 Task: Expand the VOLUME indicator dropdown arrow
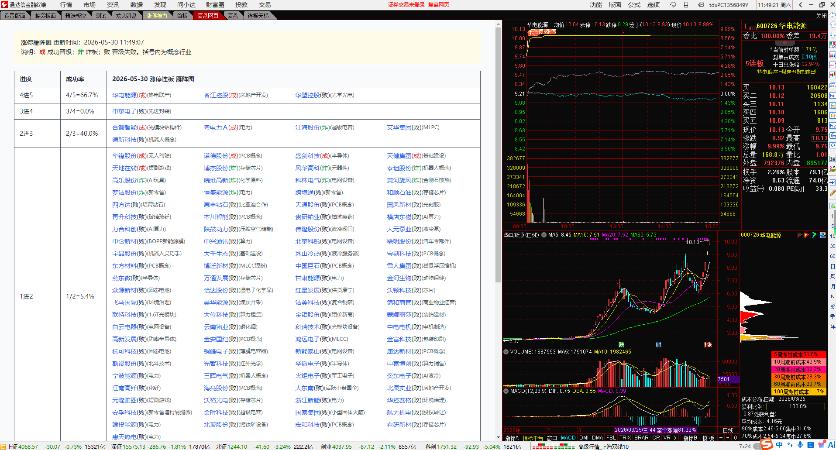coord(506,352)
